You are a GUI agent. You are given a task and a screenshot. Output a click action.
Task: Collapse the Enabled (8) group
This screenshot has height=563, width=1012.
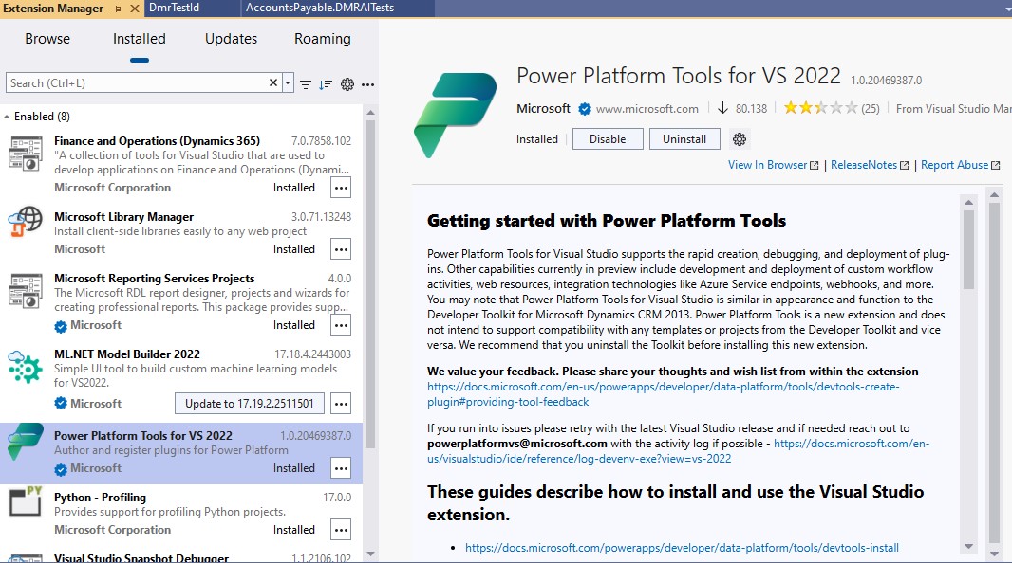[7, 117]
